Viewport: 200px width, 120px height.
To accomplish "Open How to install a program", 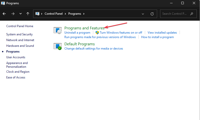I will click(157, 37).
